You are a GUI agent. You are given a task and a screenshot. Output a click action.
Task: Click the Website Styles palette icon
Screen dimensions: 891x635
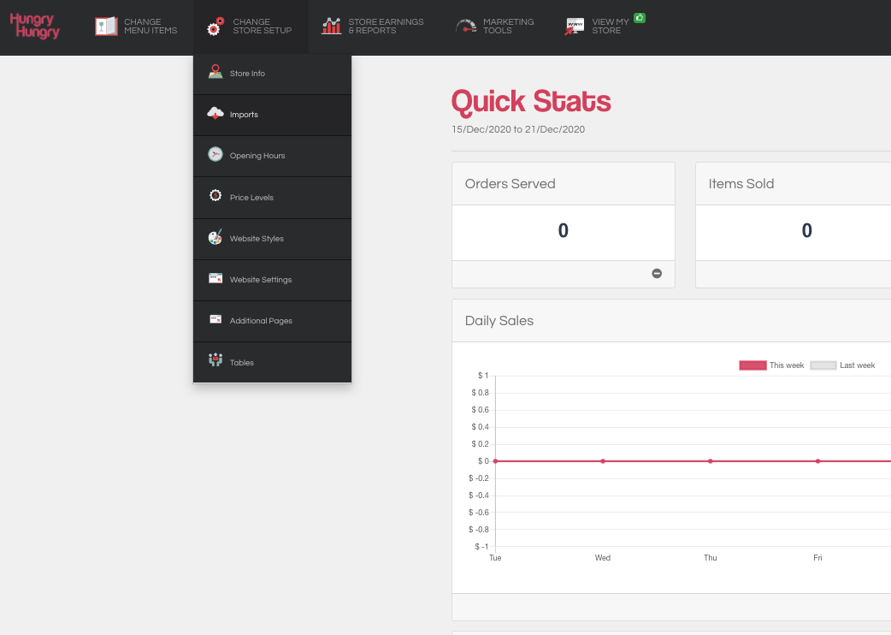pyautogui.click(x=215, y=237)
